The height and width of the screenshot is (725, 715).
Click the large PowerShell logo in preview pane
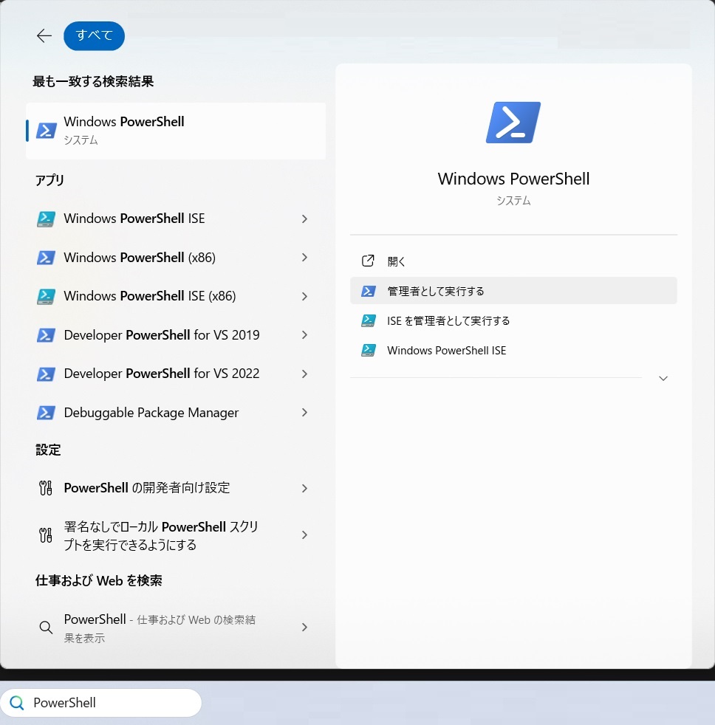(x=513, y=121)
